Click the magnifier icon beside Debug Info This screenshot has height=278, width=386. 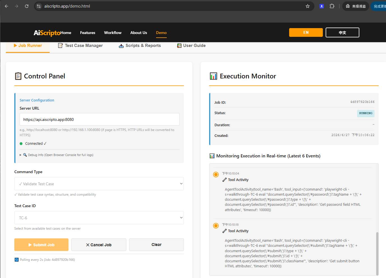(25, 155)
